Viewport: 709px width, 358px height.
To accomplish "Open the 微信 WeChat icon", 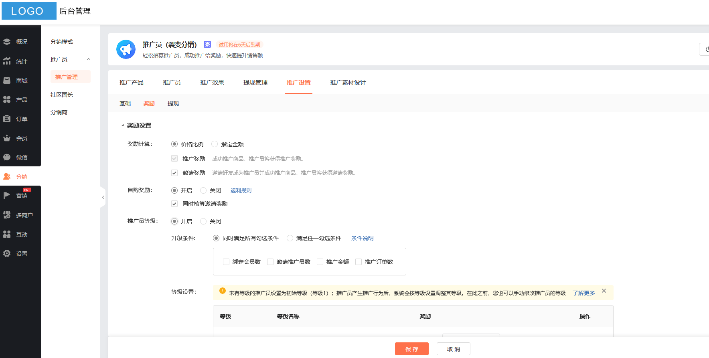I will pos(7,158).
